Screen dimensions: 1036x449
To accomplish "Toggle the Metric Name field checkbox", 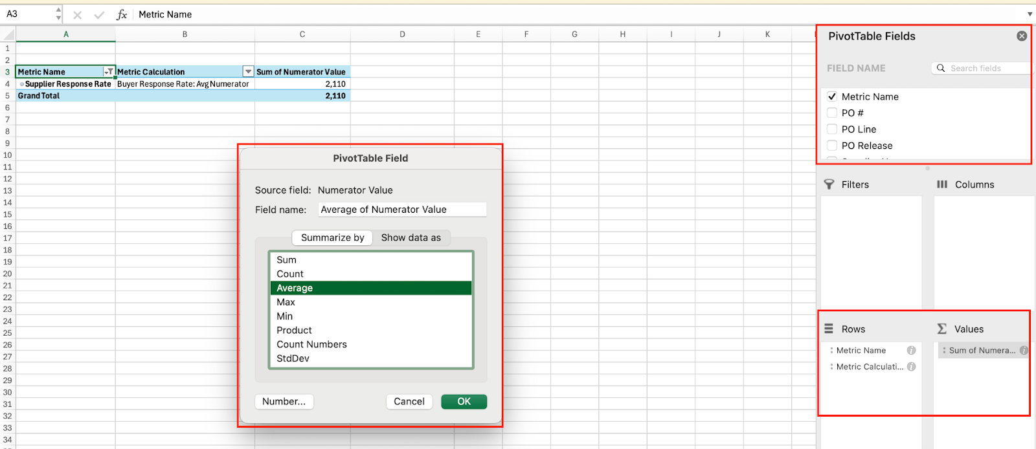I will [832, 96].
